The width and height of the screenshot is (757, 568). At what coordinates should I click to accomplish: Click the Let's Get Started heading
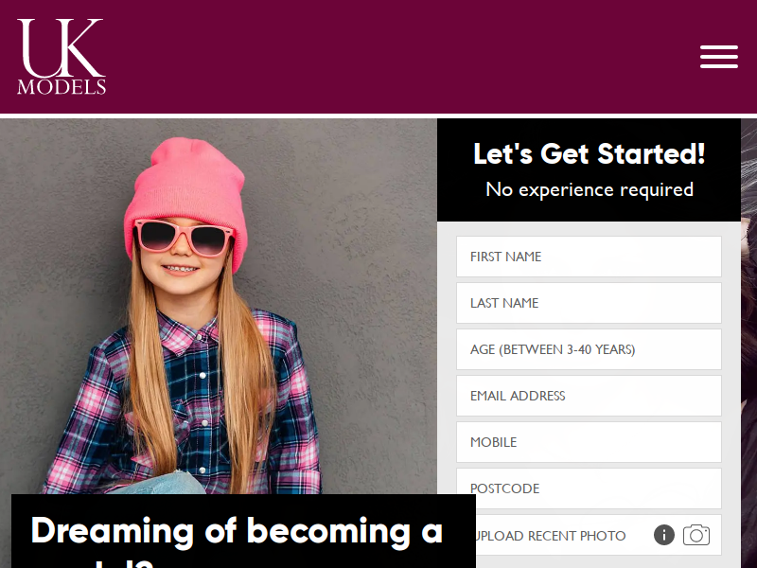pos(589,153)
